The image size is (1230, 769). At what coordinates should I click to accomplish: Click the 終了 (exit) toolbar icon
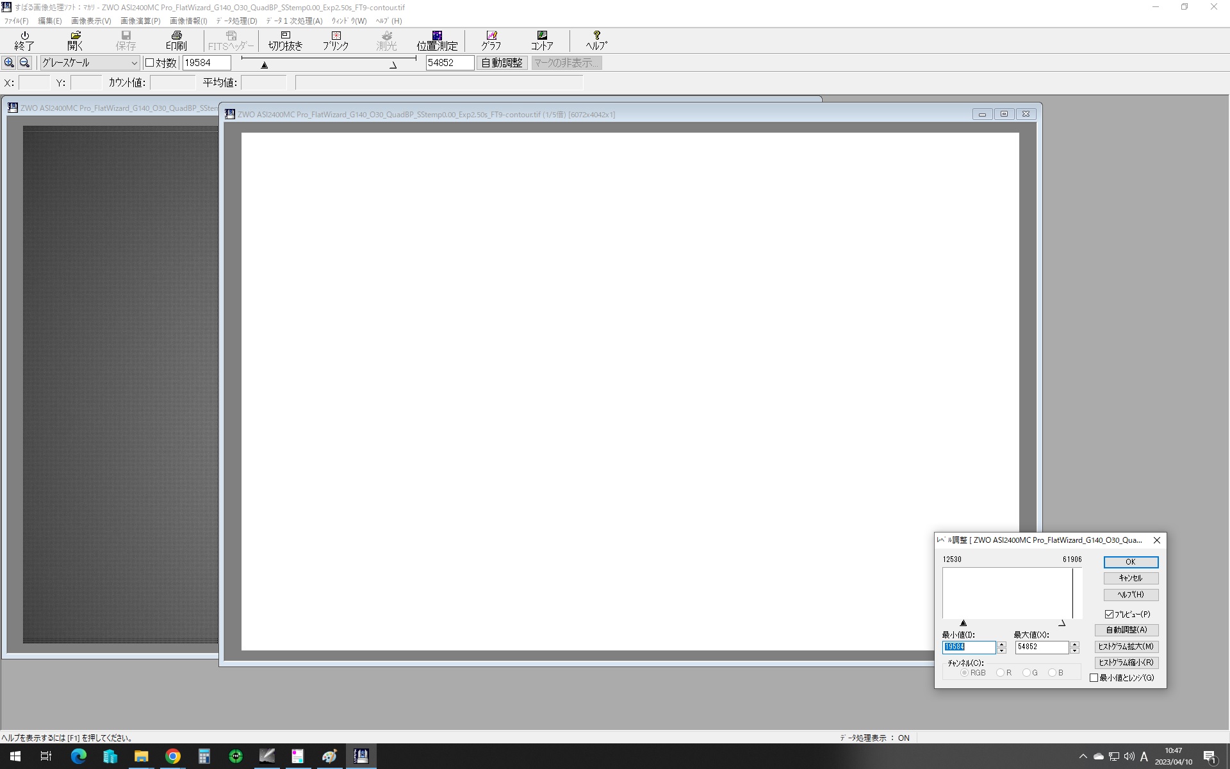click(x=24, y=40)
